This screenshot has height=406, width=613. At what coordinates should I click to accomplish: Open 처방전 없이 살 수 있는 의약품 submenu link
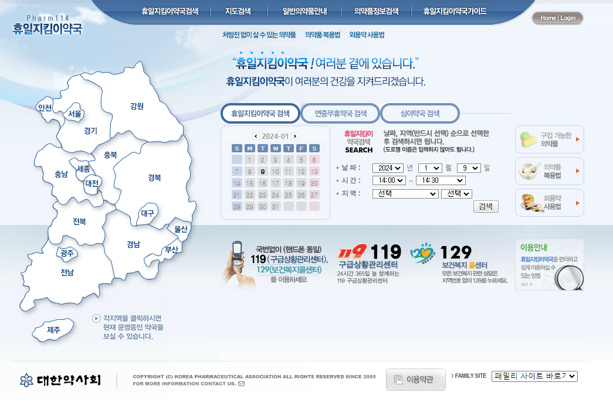click(x=259, y=35)
